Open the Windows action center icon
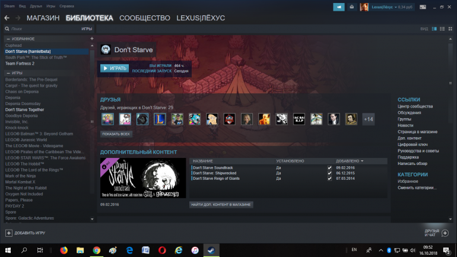 pyautogui.click(x=446, y=250)
